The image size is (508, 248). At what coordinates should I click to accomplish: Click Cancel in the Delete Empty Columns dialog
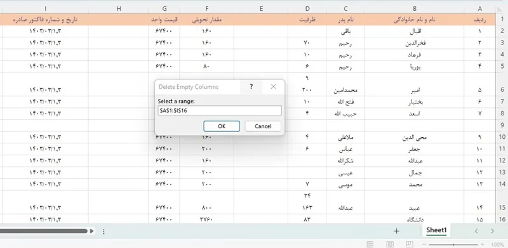tap(263, 126)
